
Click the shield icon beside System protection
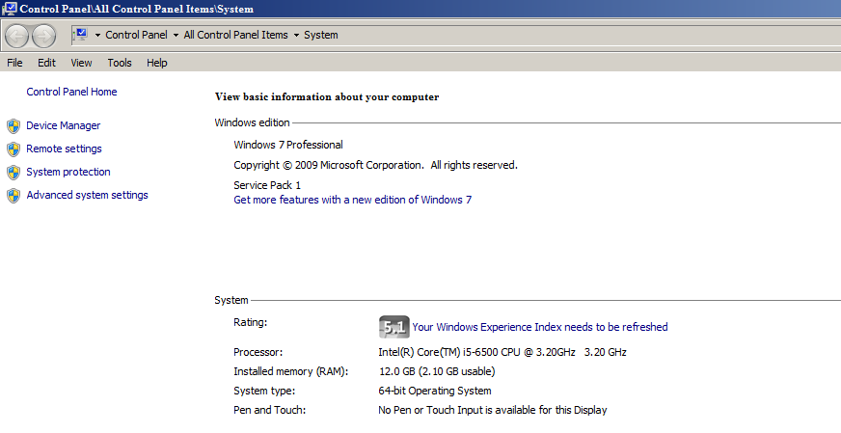click(14, 173)
